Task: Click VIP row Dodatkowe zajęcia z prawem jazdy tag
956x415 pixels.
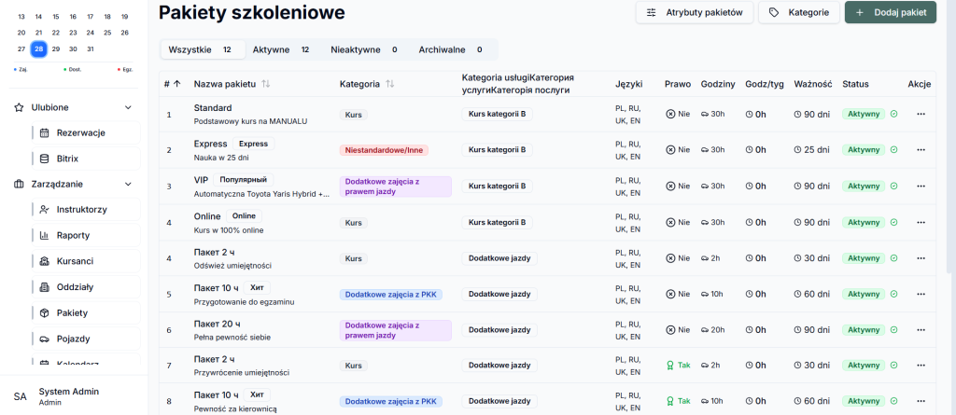Action: coord(395,187)
